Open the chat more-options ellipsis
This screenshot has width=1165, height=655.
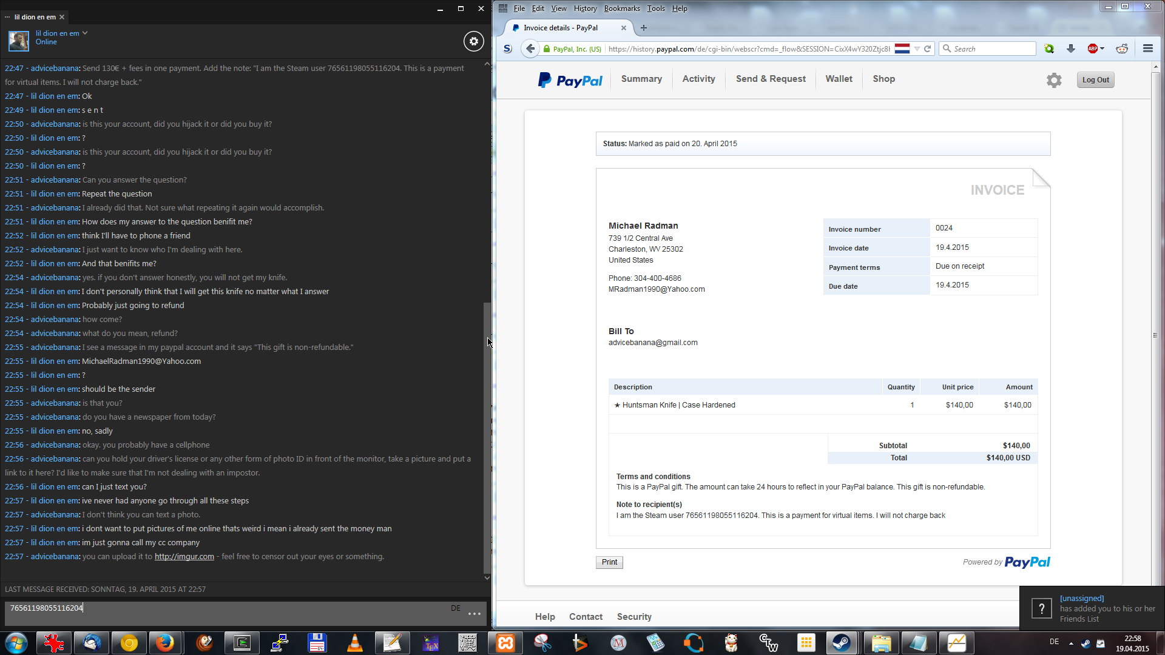[474, 614]
